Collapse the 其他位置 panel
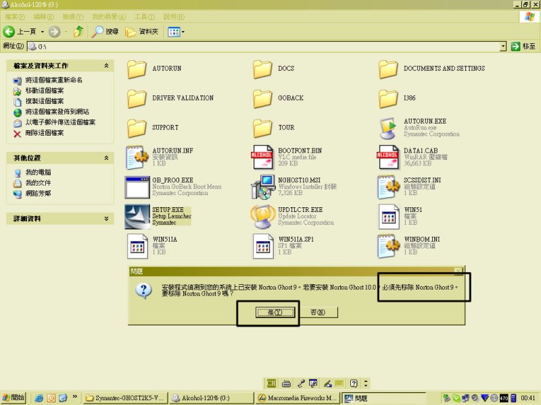This screenshot has width=541, height=405. pyautogui.click(x=106, y=158)
